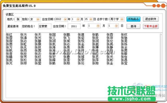Select the name 张晴 in the list
The image size is (167, 103).
coord(9,57)
